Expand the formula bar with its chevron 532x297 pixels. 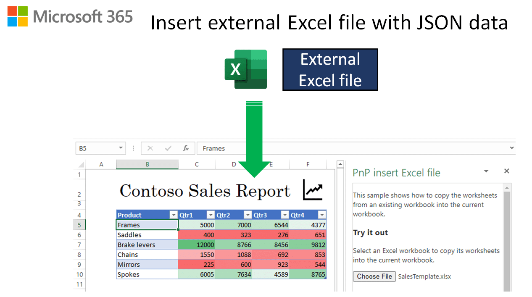point(511,148)
